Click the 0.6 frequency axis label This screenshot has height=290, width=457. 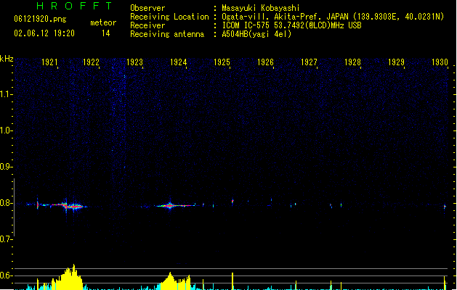6,275
